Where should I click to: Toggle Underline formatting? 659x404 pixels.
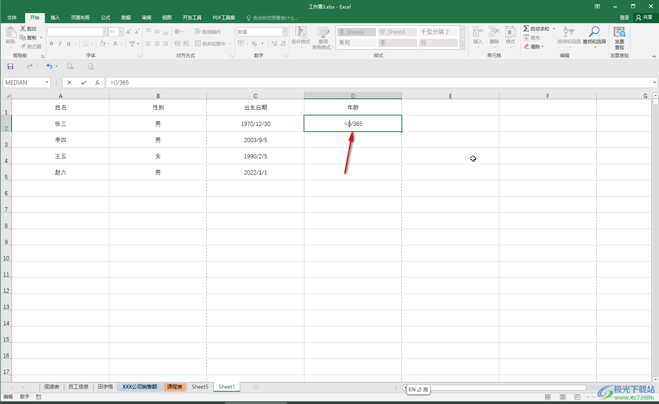tap(68, 44)
